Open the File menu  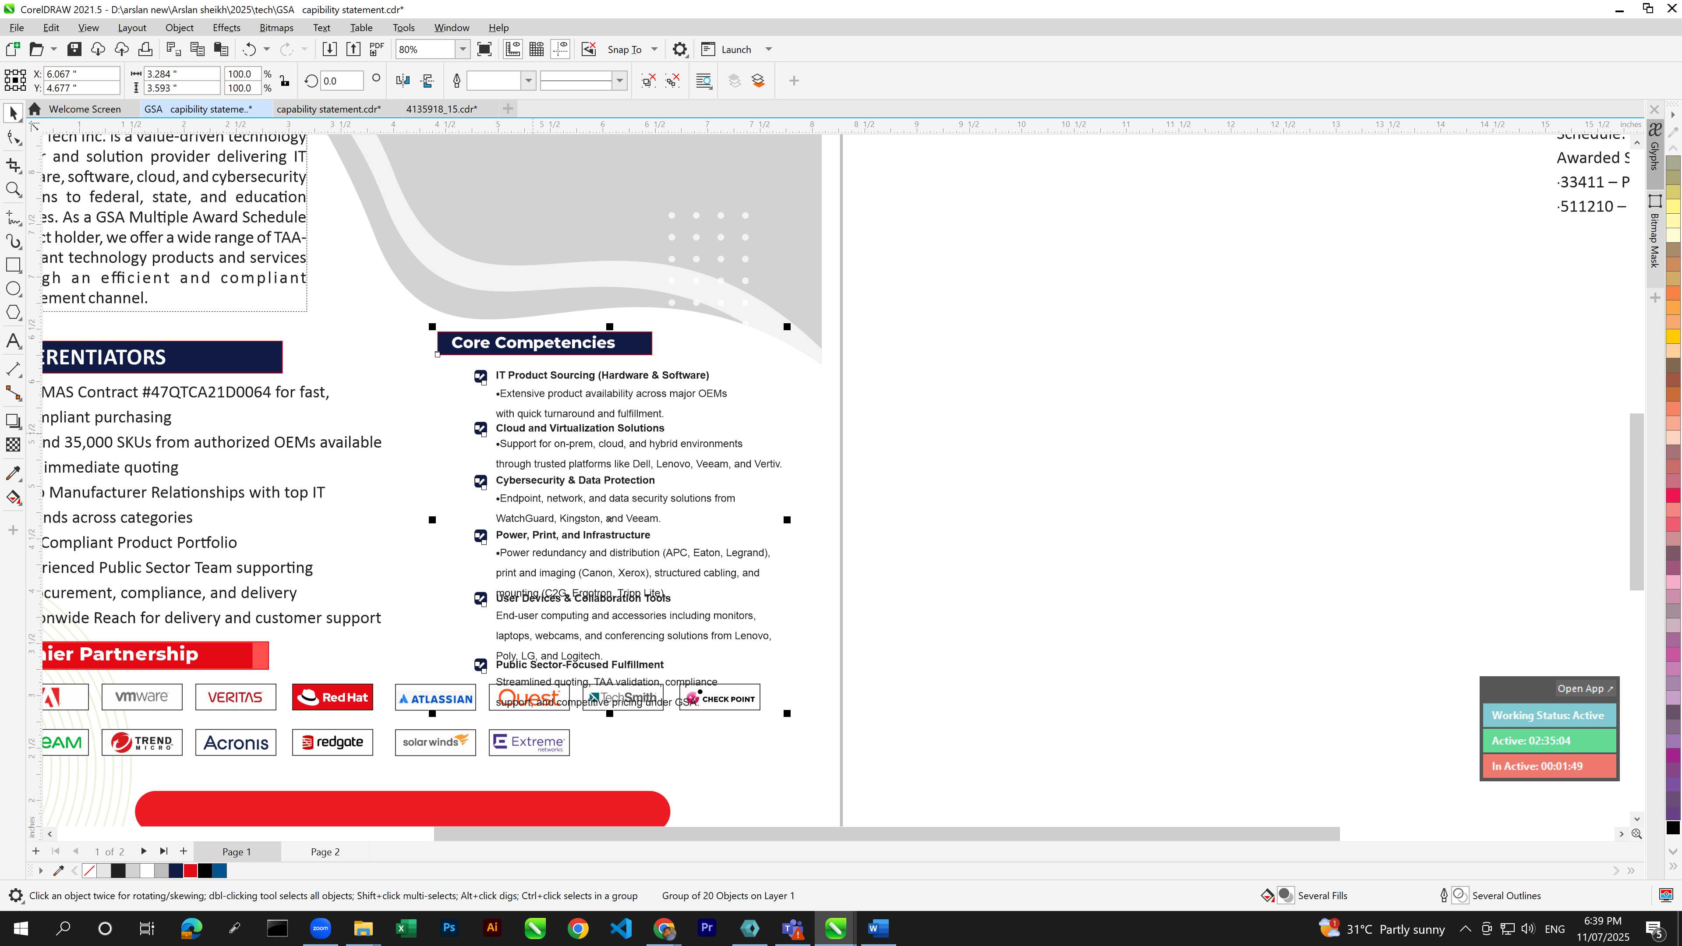16,28
